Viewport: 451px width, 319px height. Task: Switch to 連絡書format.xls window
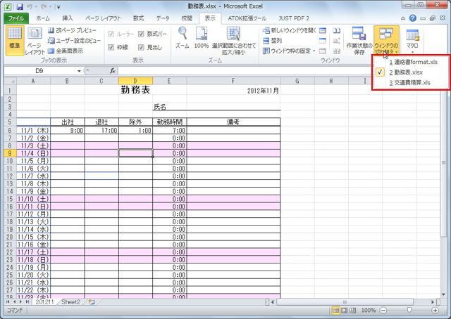[411, 62]
